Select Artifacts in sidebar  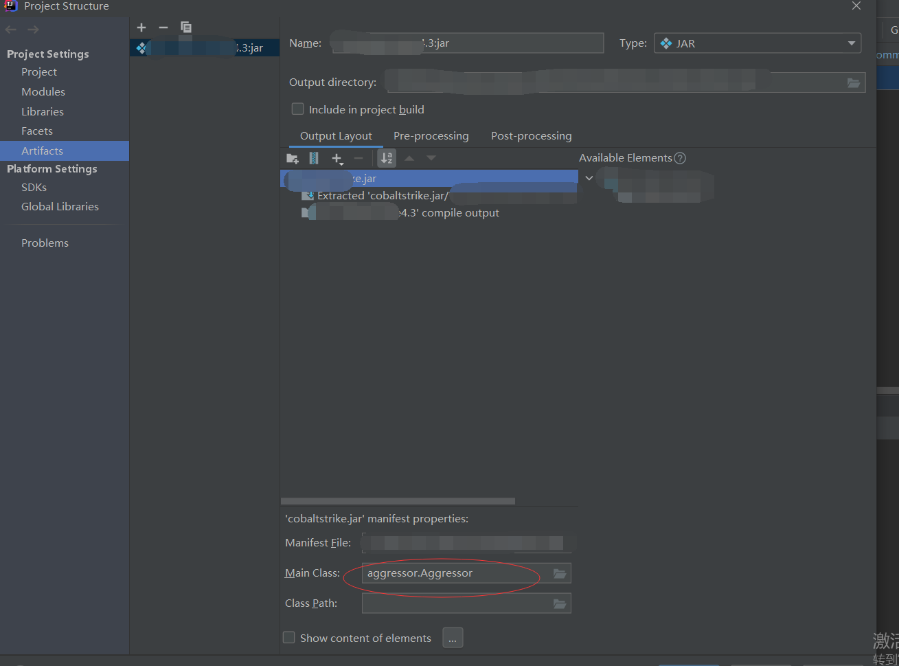pos(65,151)
